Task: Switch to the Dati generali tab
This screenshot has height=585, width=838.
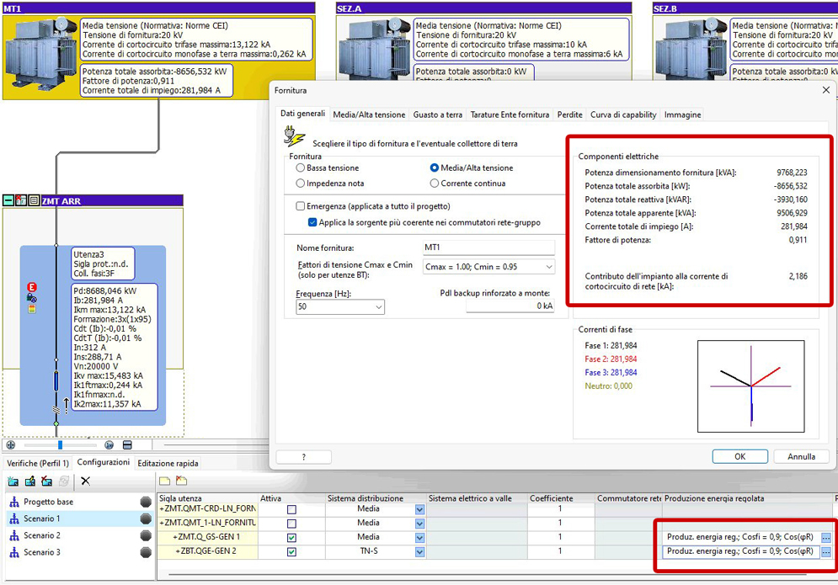Action: tap(302, 114)
